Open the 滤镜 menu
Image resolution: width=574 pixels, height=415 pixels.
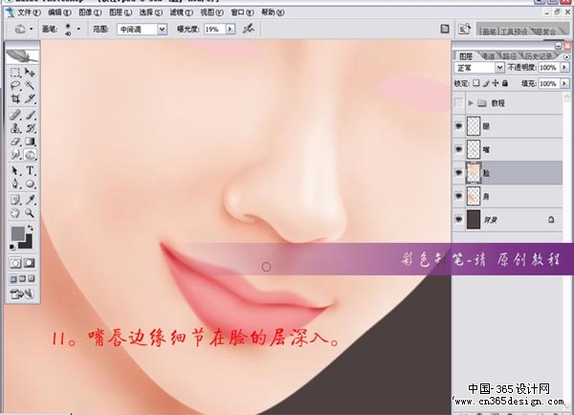[181, 12]
